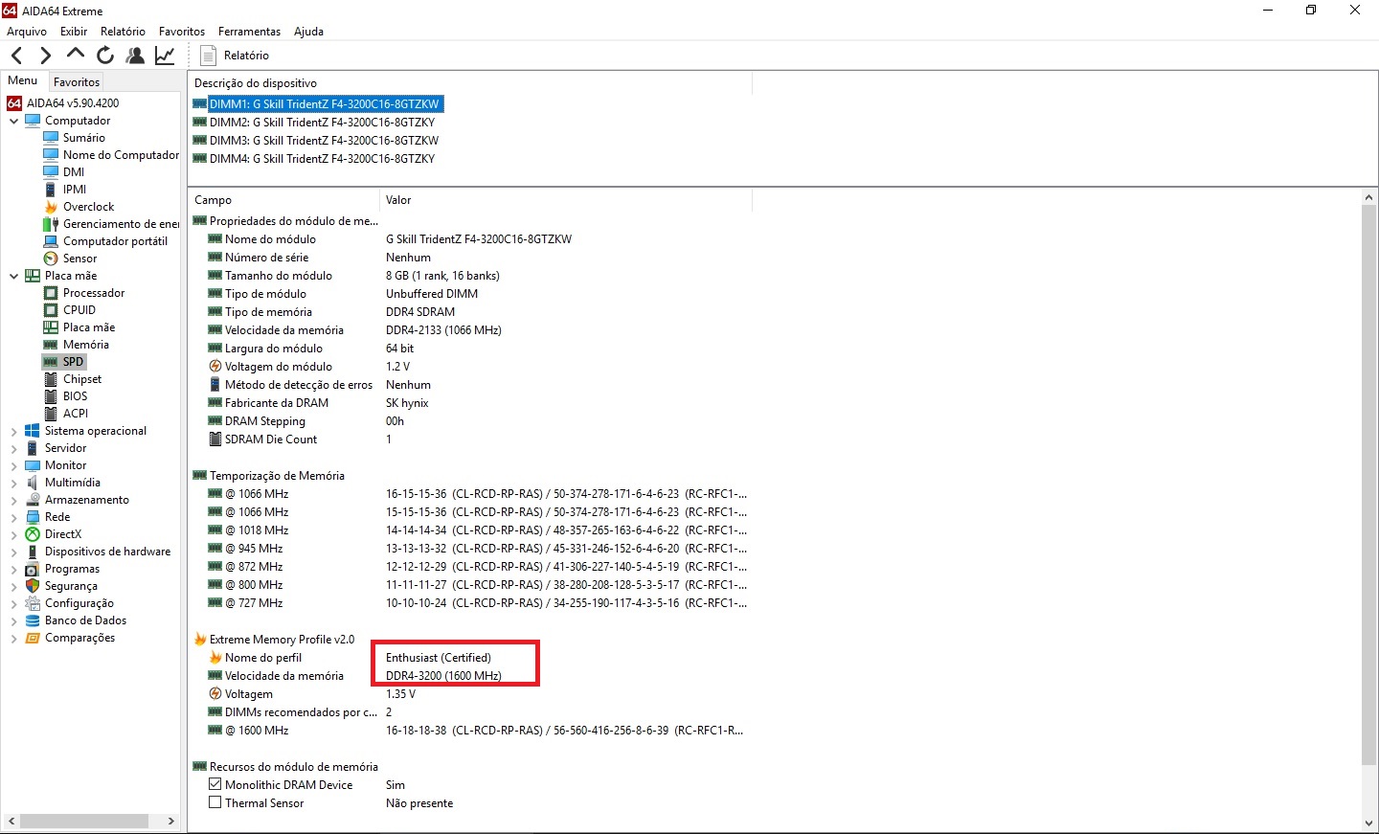Go back with the left arrow toolbar icon
The width and height of the screenshot is (1379, 834).
16,56
